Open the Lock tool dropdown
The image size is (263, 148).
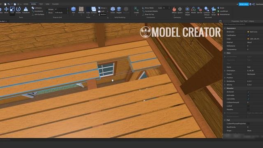coord(108,11)
